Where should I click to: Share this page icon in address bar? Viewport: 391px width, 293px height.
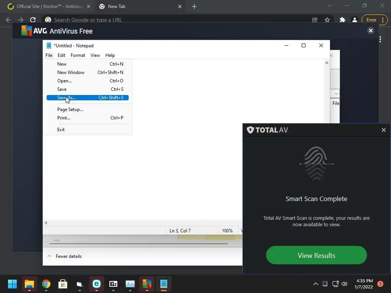coord(315,20)
